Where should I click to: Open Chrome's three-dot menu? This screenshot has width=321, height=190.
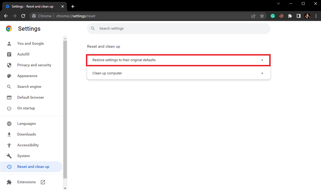pos(316,16)
